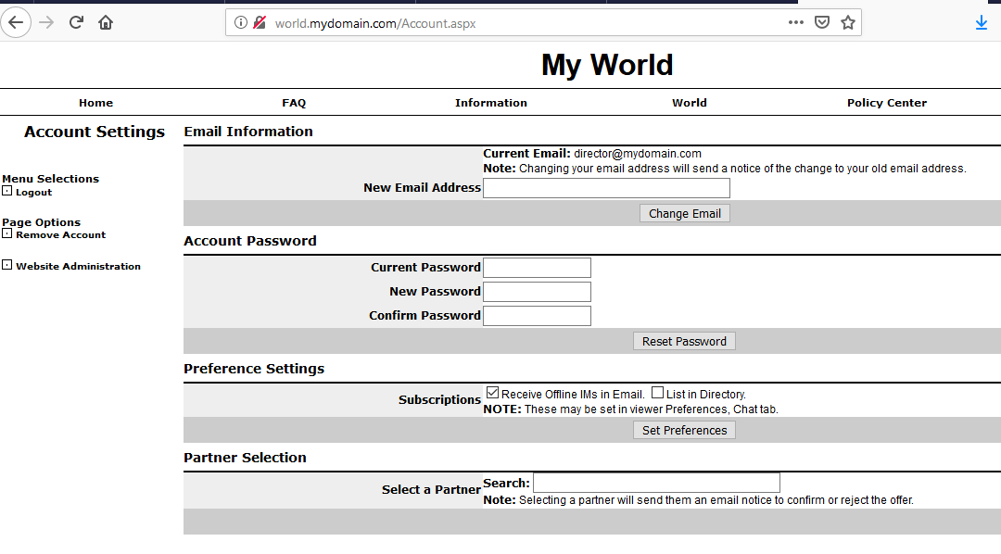Bookmark this page with star icon
The width and height of the screenshot is (1001, 554).
(x=848, y=23)
